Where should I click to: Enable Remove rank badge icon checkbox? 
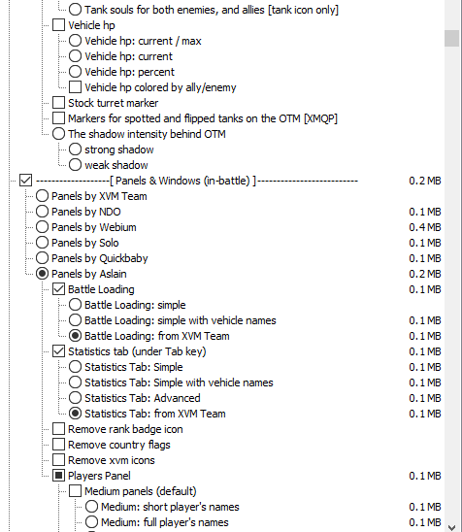click(58, 429)
